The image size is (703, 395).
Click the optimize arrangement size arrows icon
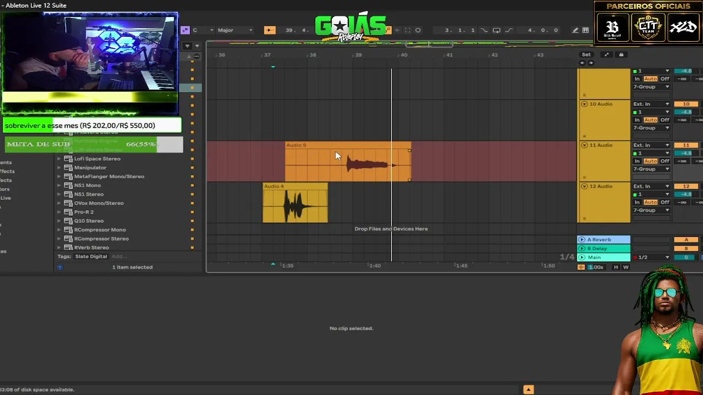pos(606,54)
